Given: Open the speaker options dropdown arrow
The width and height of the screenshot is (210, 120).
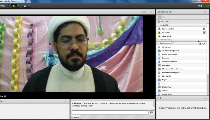Looking at the screenshot, I should [x=18, y=6].
